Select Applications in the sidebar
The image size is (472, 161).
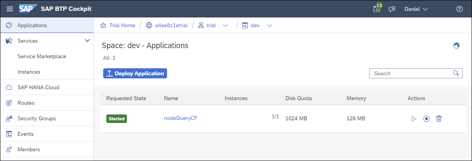tap(47, 25)
